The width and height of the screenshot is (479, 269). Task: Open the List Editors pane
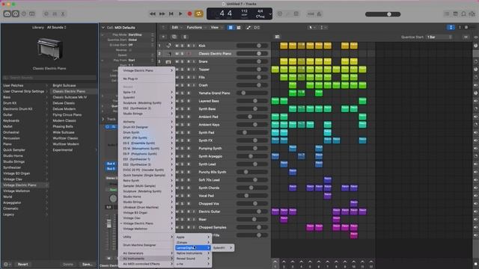(446, 14)
